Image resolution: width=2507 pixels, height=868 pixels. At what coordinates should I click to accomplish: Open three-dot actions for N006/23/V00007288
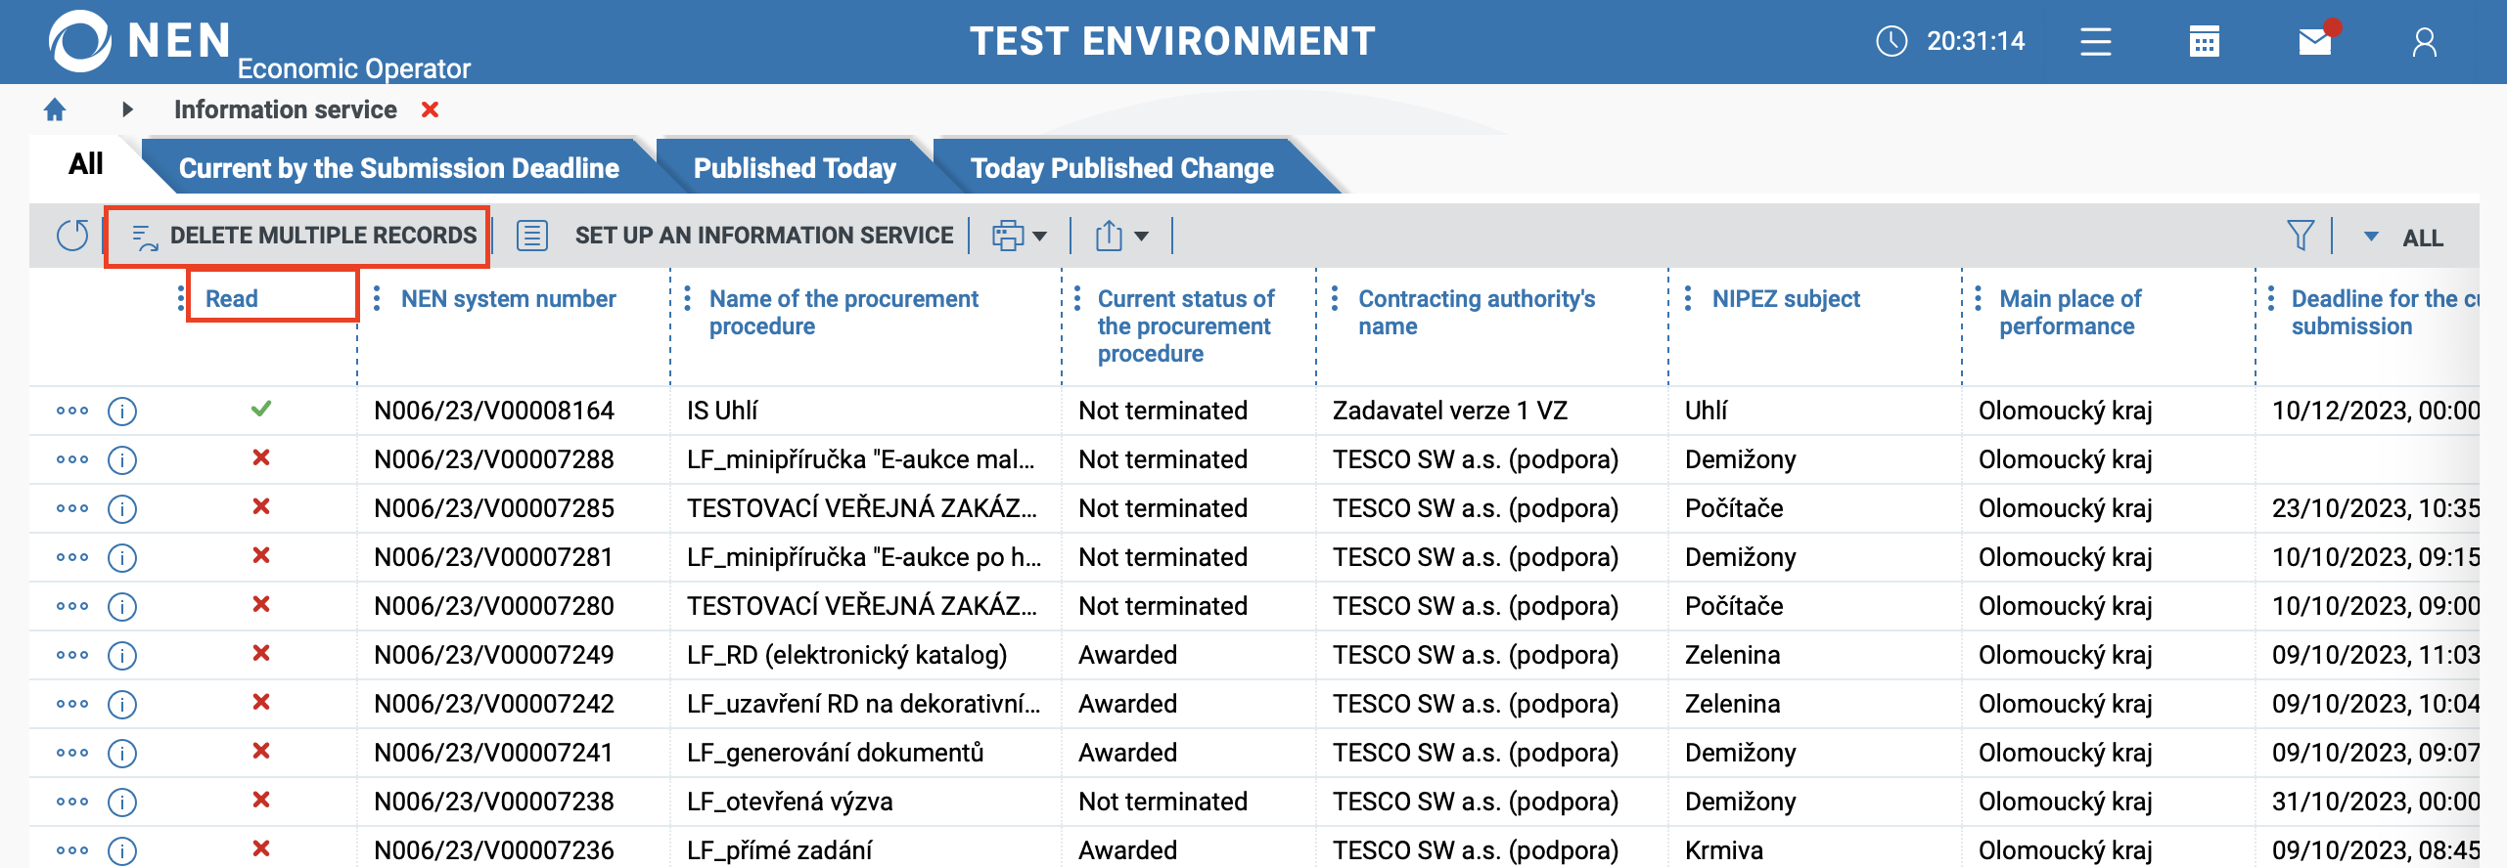click(x=72, y=459)
